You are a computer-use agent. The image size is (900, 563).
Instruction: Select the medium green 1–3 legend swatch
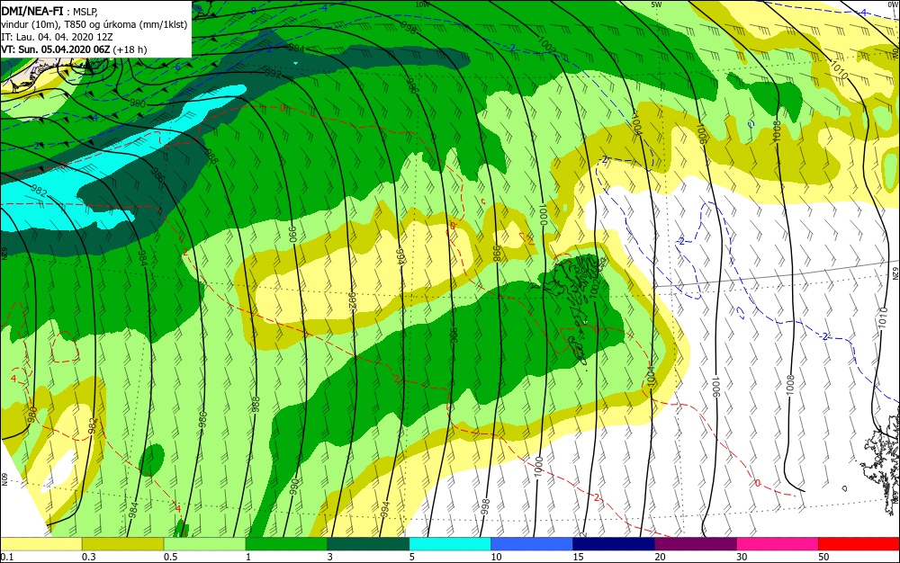tap(286, 544)
